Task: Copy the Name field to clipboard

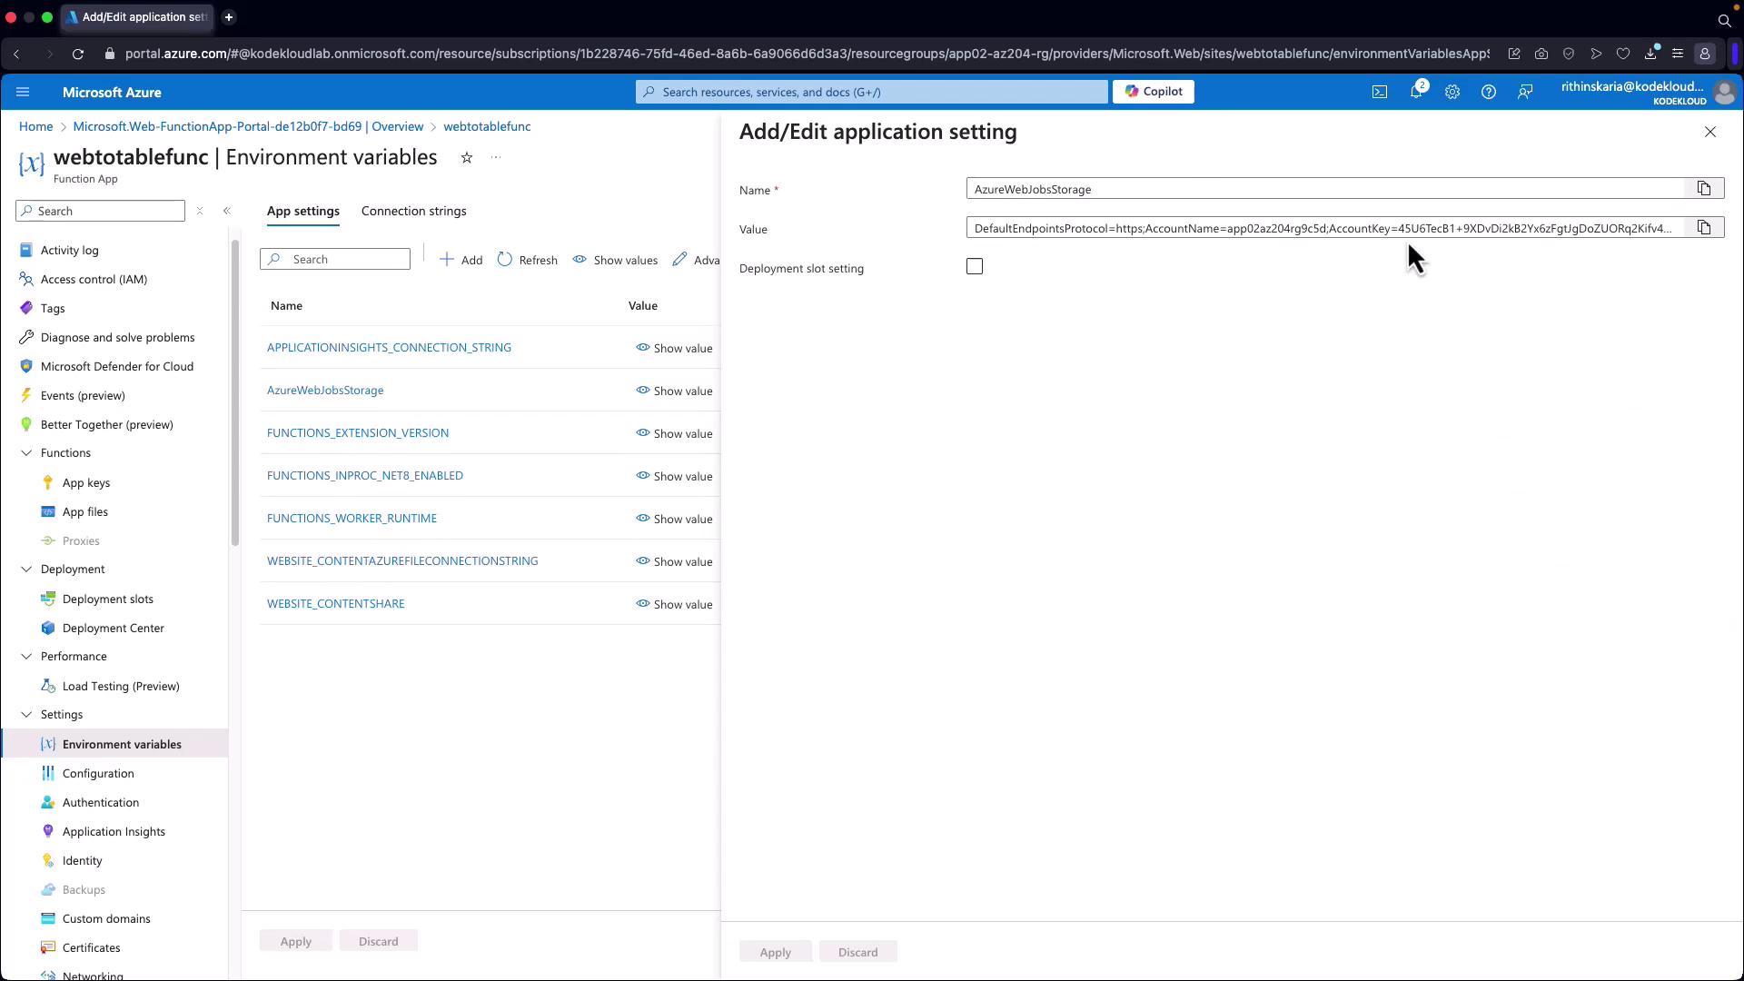Action: tap(1703, 189)
